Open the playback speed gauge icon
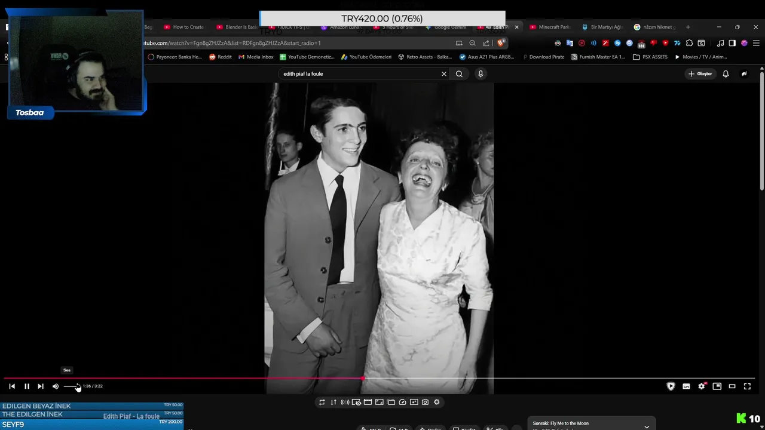 click(402, 402)
